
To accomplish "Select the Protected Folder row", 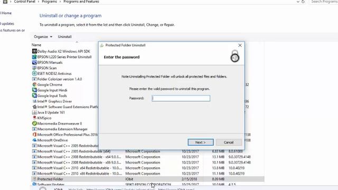I will [x=148, y=179].
